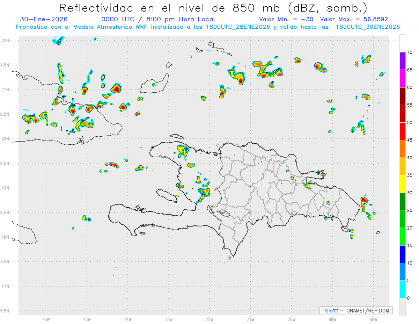Click the colorbar tick label '30'
This screenshot has height=324, width=419.
410,193
